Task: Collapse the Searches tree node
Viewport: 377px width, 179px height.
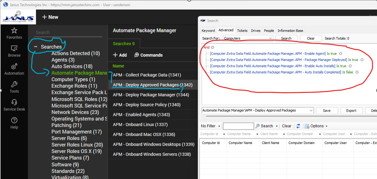Action: coord(35,47)
